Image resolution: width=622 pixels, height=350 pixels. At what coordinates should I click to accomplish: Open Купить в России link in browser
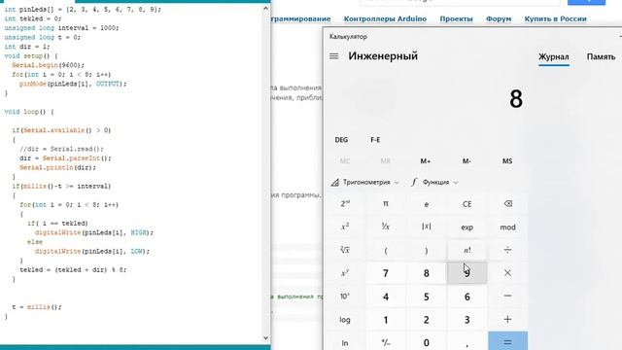tap(555, 18)
